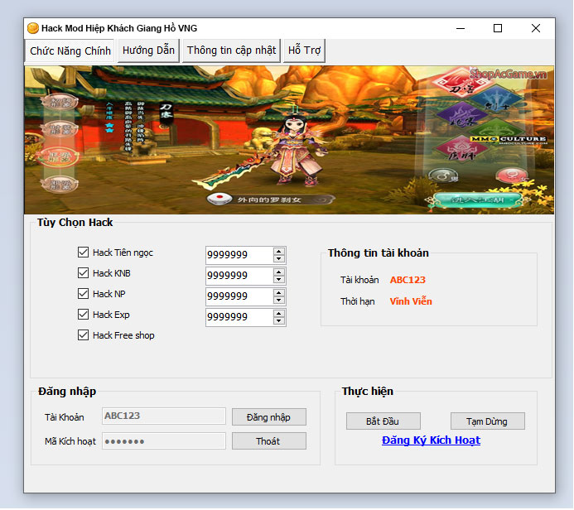Increase the Hack Exp value with up arrow
This screenshot has width=574, height=510.
point(279,314)
